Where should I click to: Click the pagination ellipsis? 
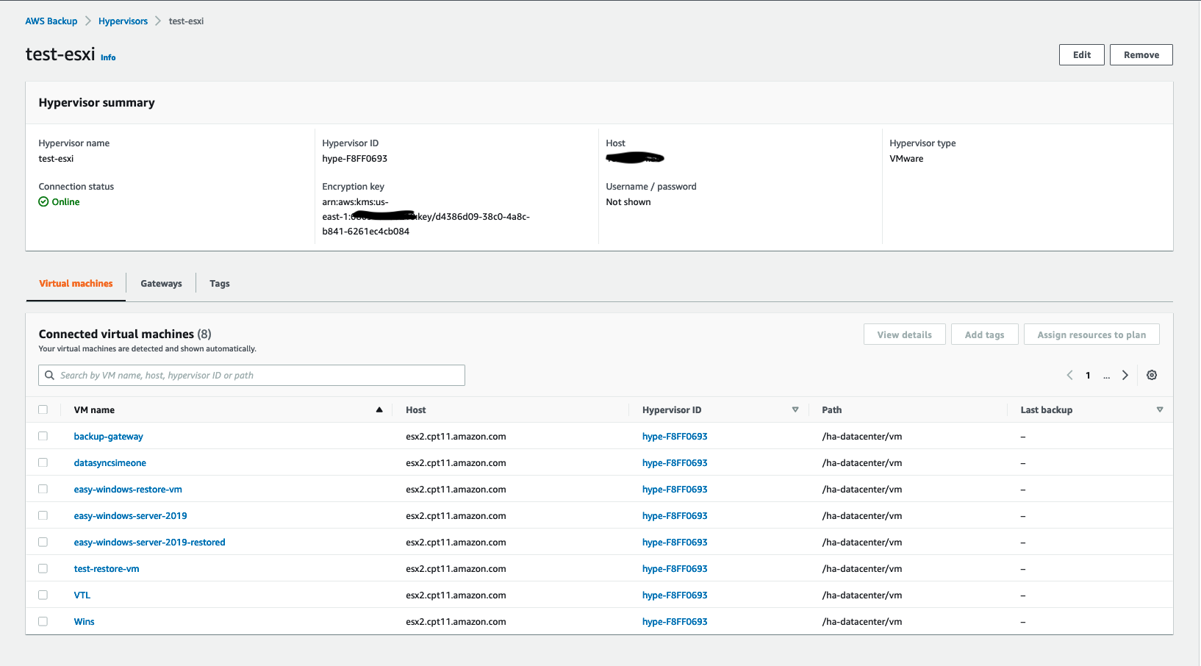pyautogui.click(x=1106, y=376)
